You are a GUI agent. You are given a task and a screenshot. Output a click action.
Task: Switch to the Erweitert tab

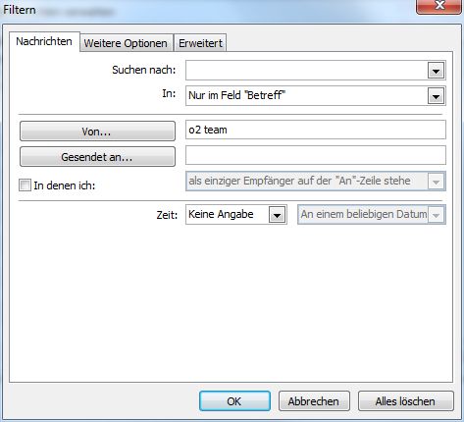click(x=200, y=43)
